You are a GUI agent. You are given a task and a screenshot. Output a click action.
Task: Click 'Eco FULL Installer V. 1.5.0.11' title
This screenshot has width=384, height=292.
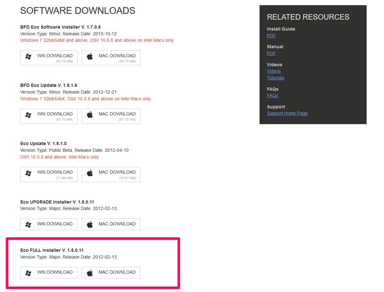[x=52, y=250]
